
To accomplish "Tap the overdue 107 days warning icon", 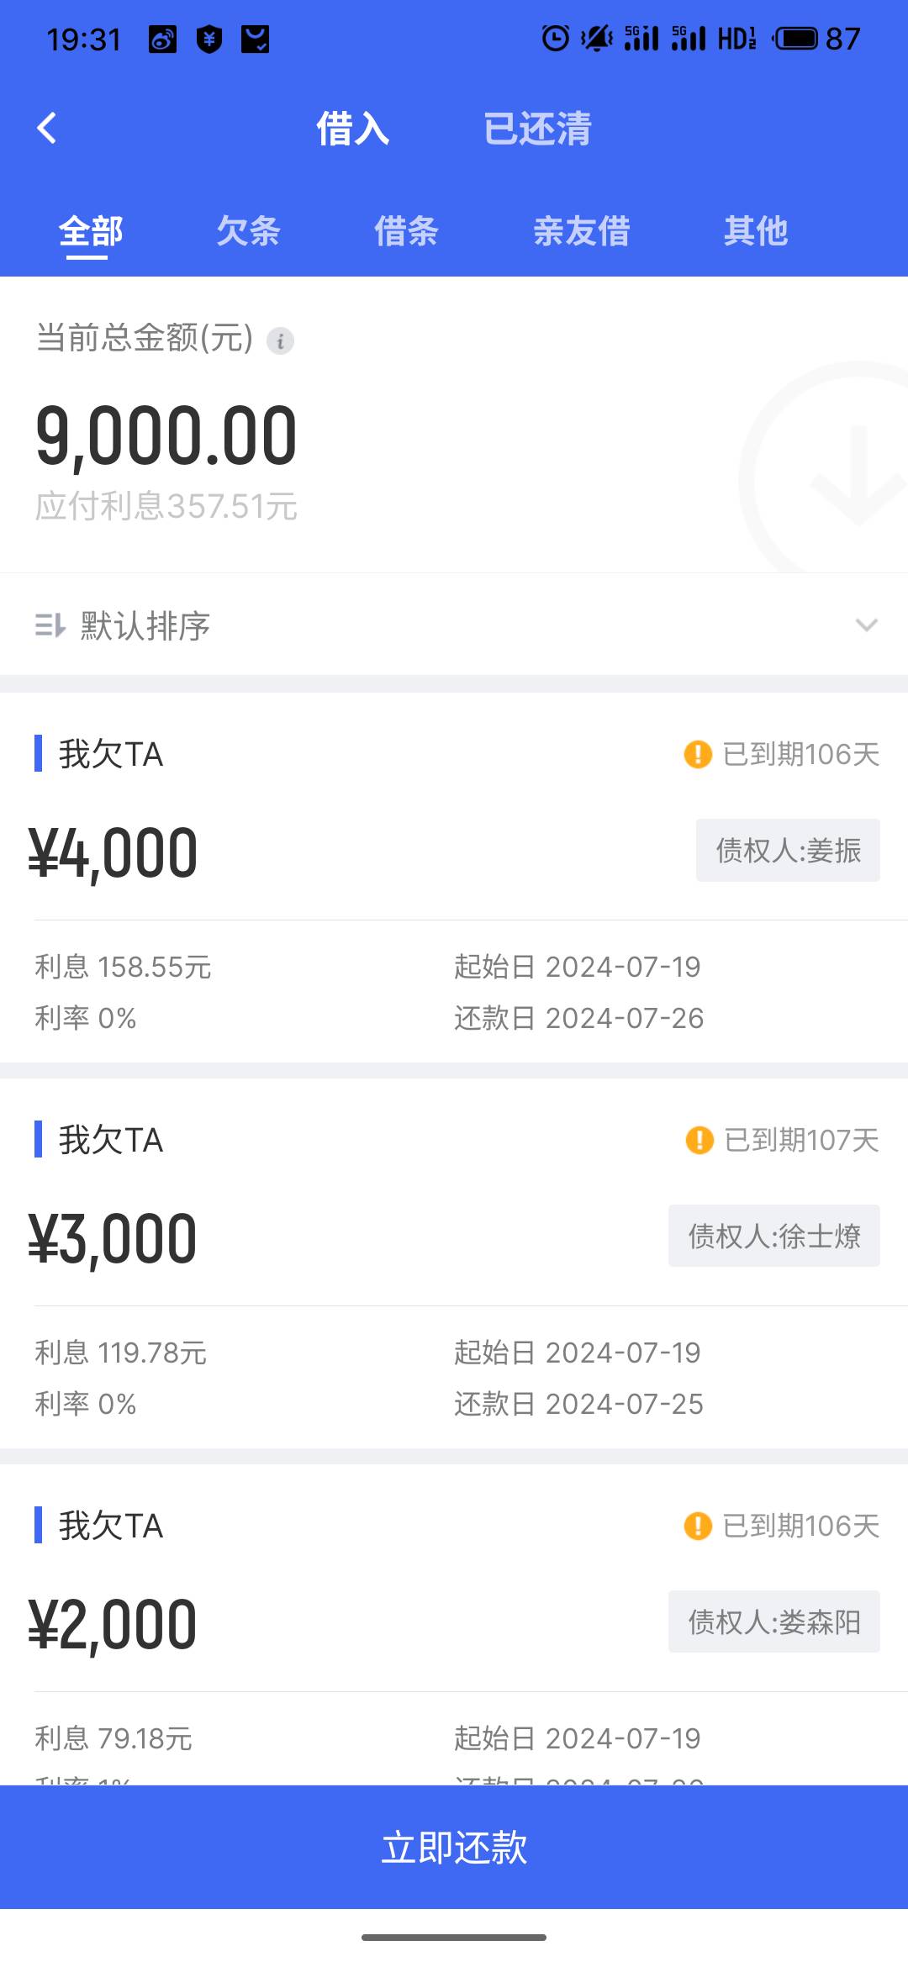I will pyautogui.click(x=699, y=1140).
